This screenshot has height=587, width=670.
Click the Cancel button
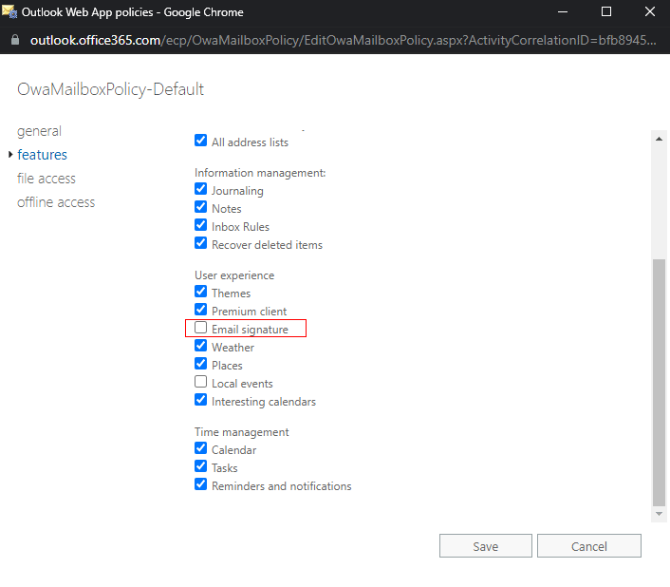coord(588,546)
